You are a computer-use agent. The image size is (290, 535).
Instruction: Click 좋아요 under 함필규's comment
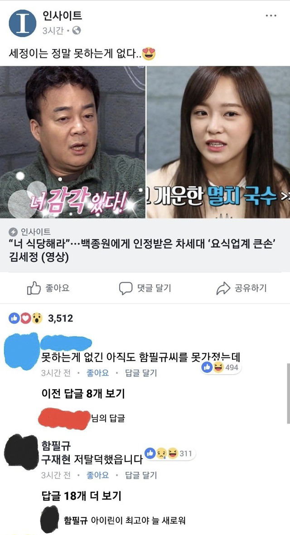pos(98,475)
